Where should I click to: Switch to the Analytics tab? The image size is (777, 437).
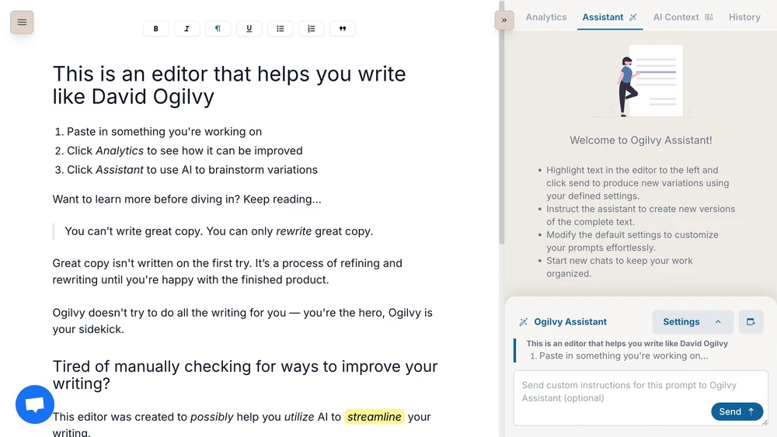[546, 17]
